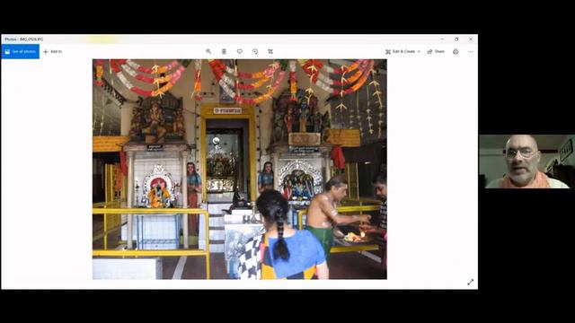
Task: Select the speaker's webcam video tile
Action: [526, 161]
